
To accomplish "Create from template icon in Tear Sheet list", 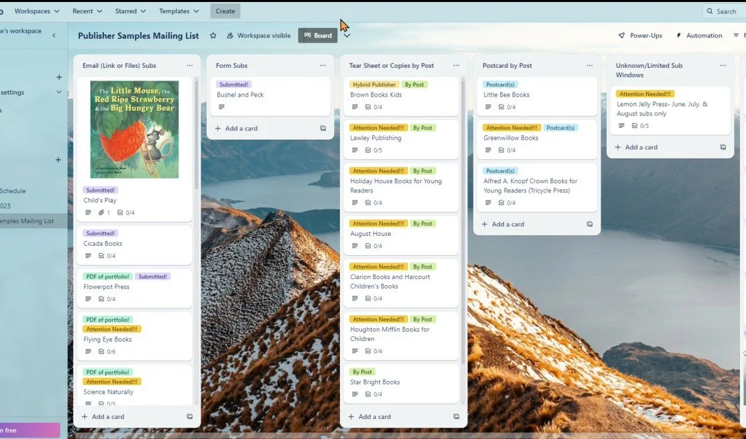I will tap(456, 416).
